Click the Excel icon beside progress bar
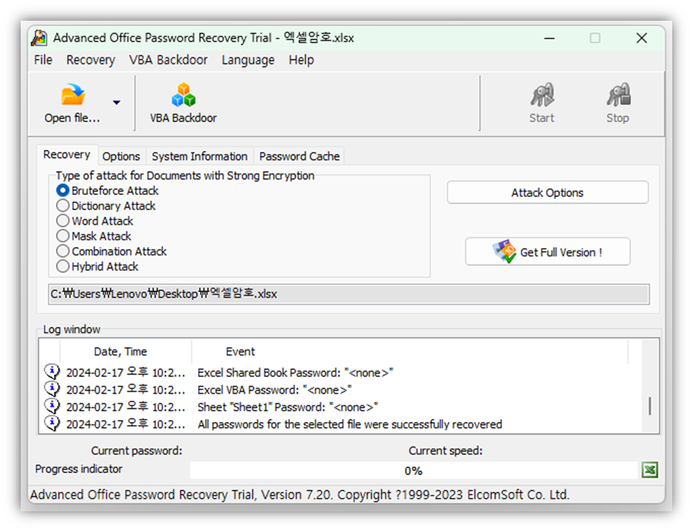The height and width of the screenshot is (532, 693). 650,470
